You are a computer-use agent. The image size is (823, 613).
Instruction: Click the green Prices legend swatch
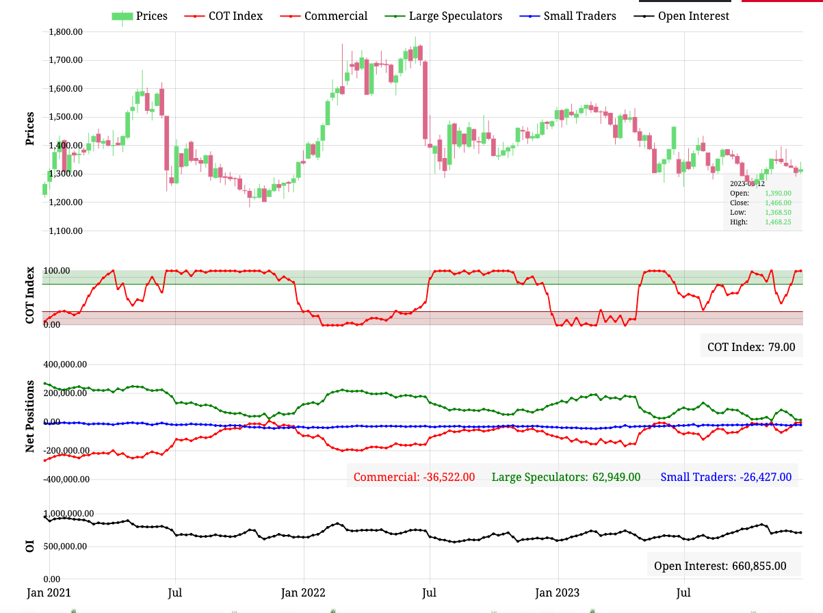pos(122,16)
